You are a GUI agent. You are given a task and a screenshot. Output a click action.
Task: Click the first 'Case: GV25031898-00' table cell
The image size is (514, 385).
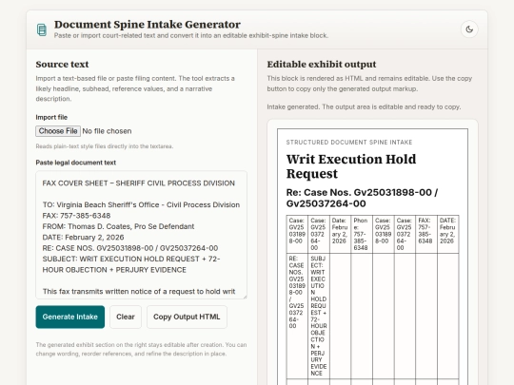point(297,234)
